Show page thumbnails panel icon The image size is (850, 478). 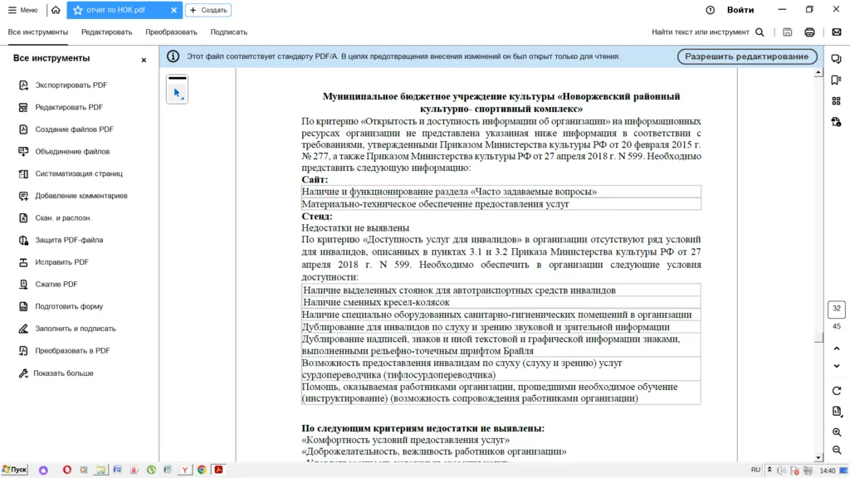tap(836, 101)
